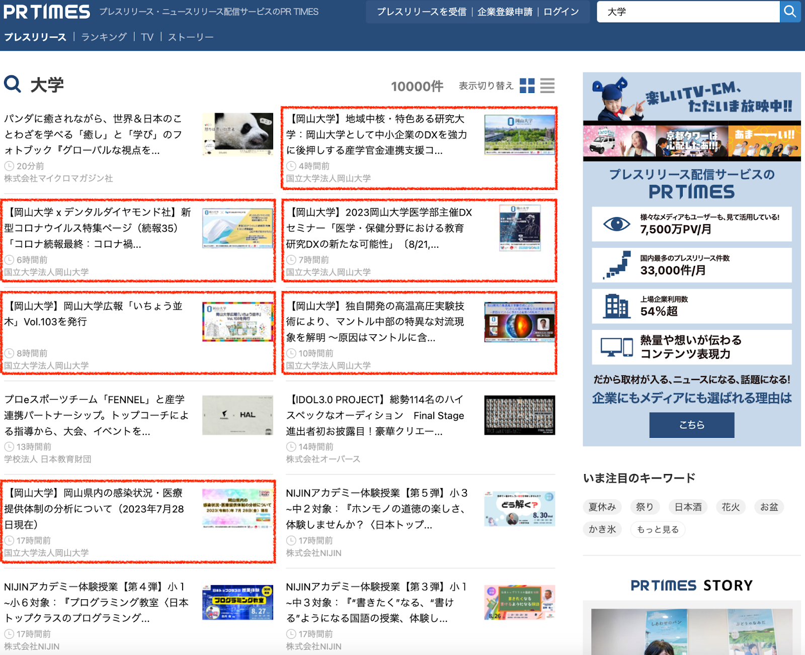Image resolution: width=805 pixels, height=655 pixels.
Task: Open the FENNEL HAL thumbnail
Action: tap(238, 415)
